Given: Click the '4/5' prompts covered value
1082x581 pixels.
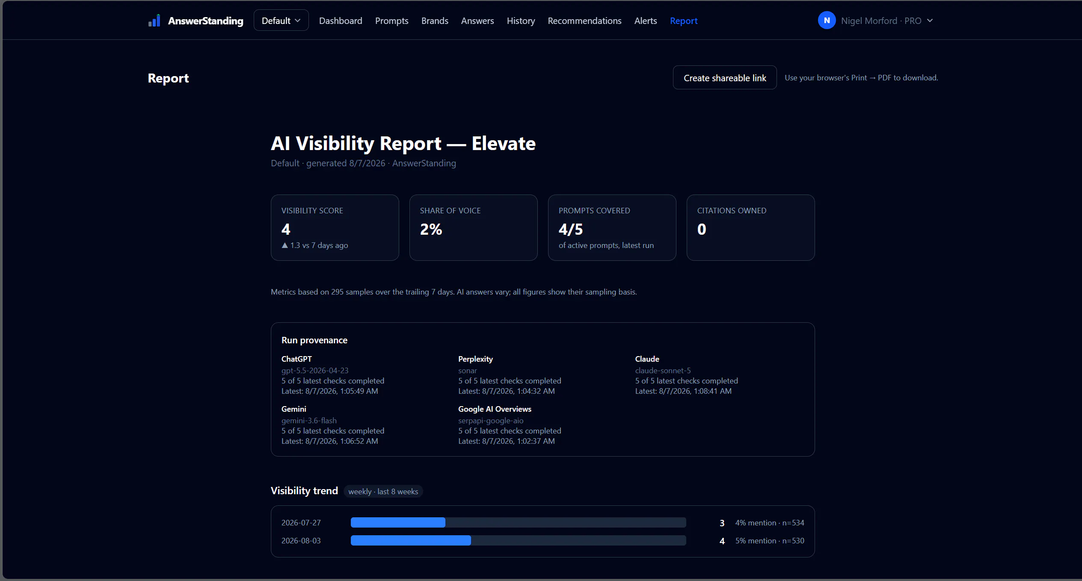Looking at the screenshot, I should (x=570, y=230).
